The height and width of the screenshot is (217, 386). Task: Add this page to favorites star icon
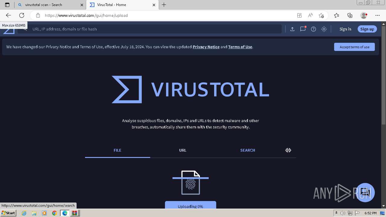point(321,15)
